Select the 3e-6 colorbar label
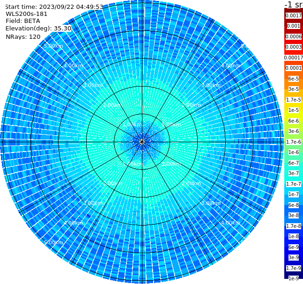This screenshot has width=303, height=284. (294, 131)
